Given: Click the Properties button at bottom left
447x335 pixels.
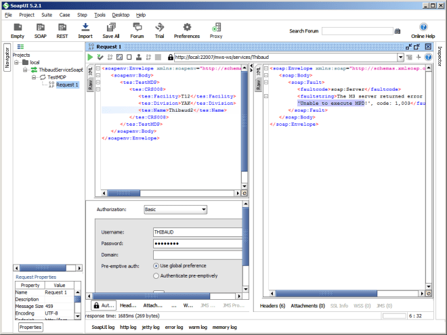Looking at the screenshot, I should click(30, 327).
